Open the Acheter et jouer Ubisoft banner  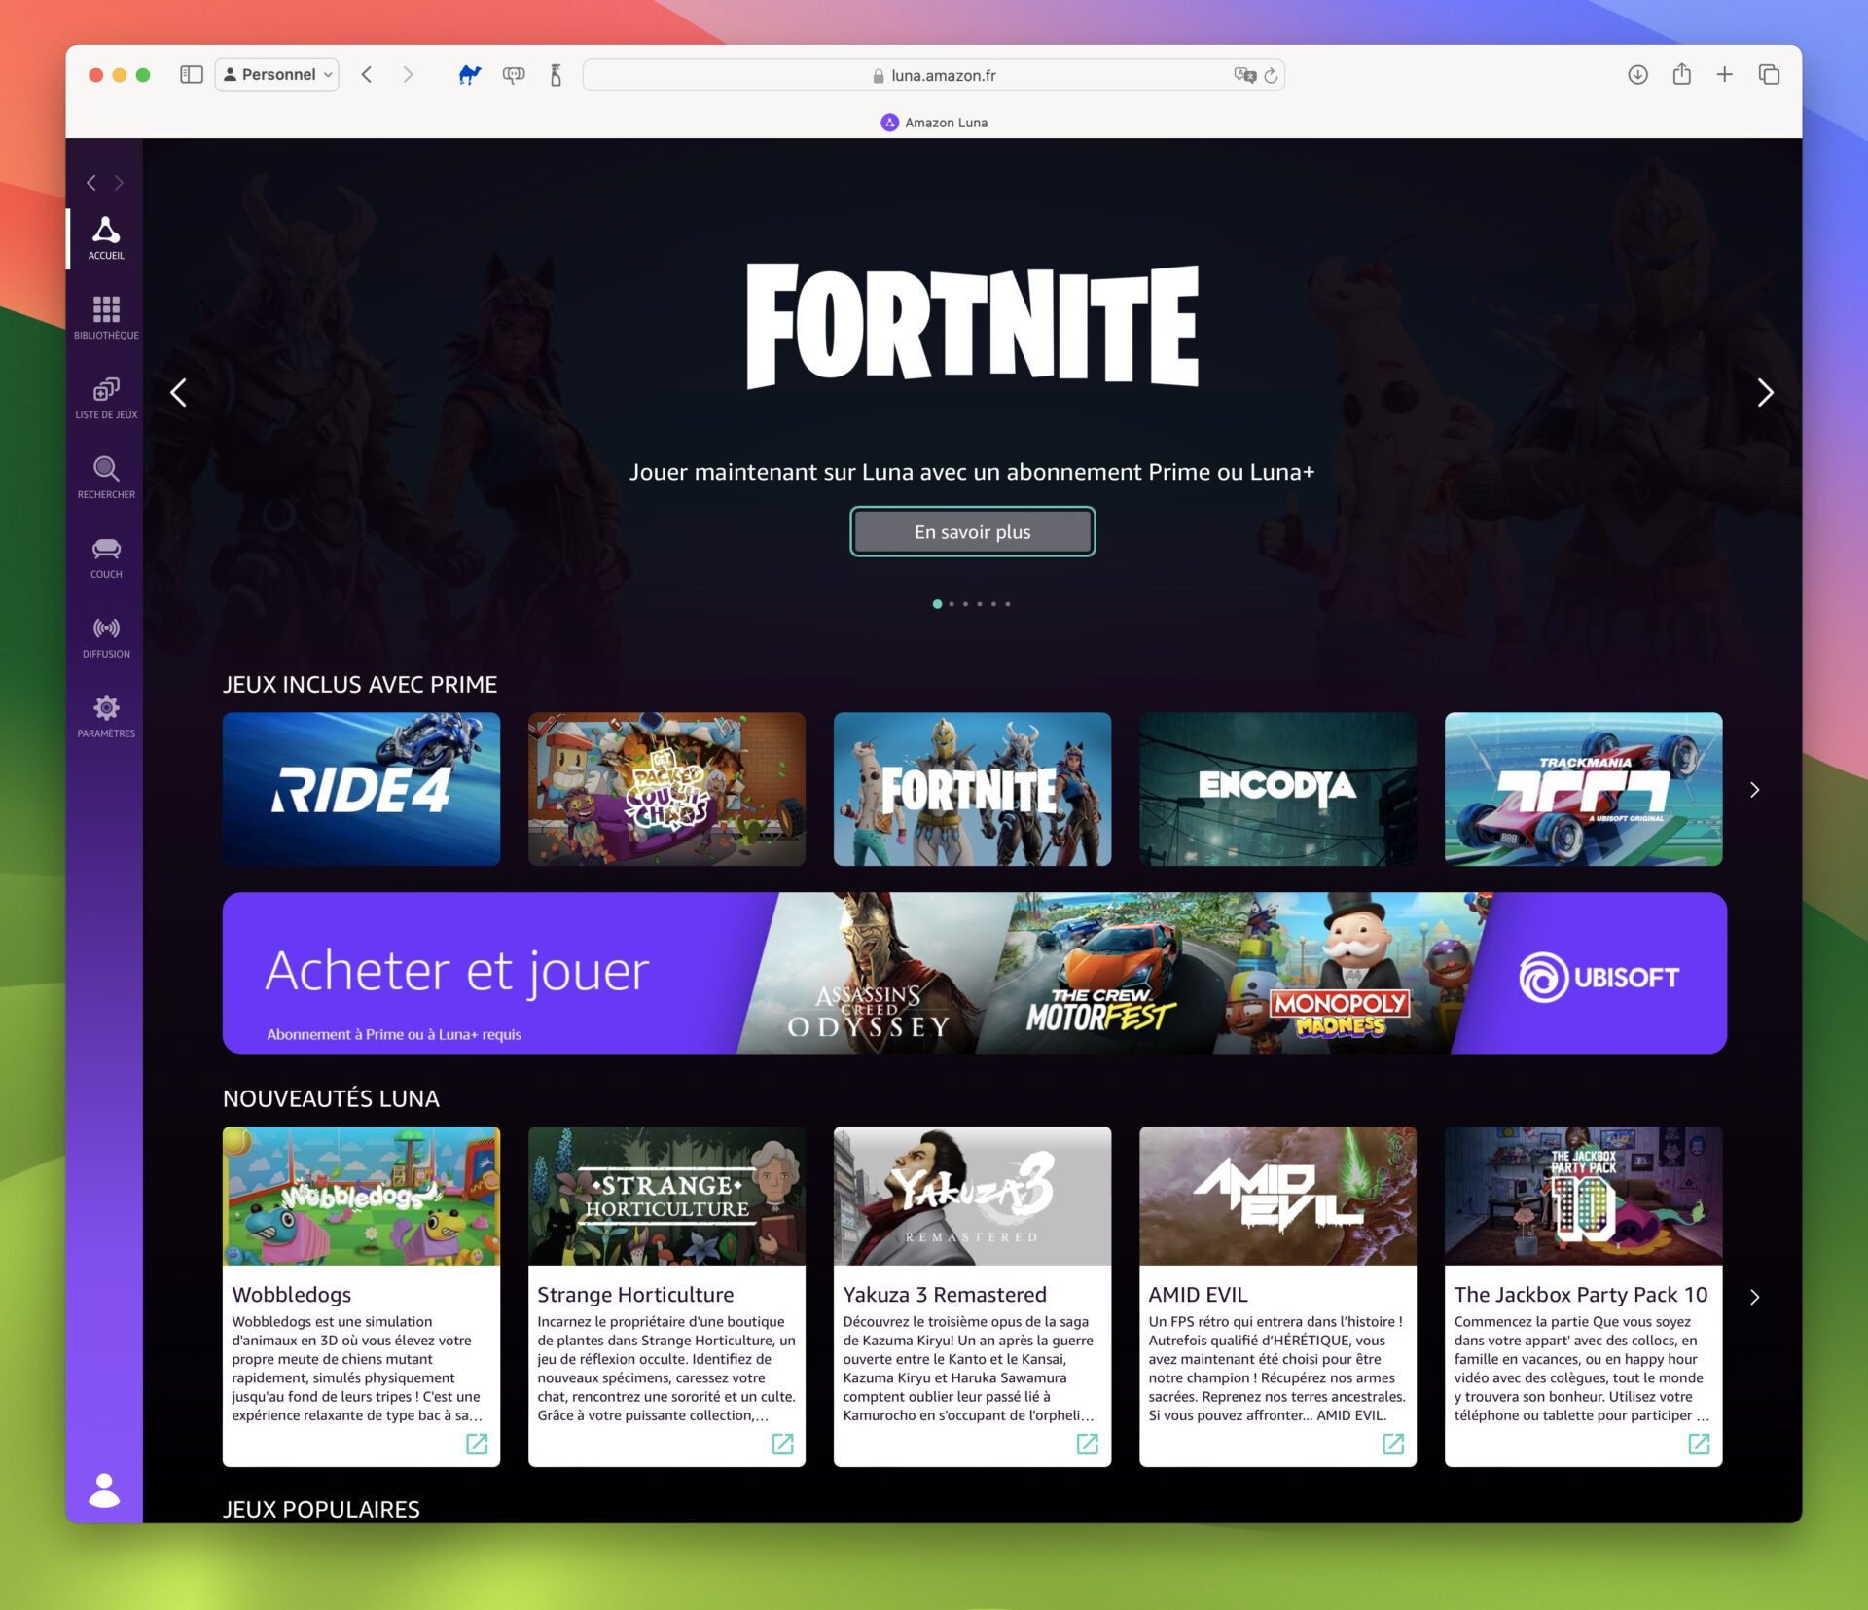click(x=974, y=973)
